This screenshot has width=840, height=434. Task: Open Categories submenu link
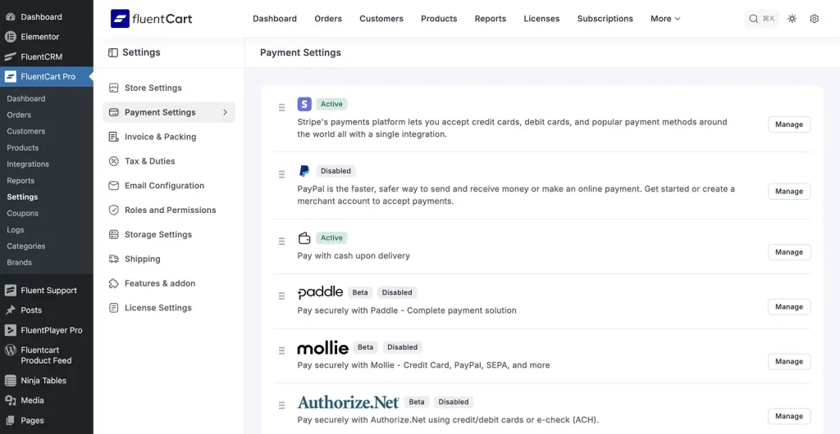[25, 246]
